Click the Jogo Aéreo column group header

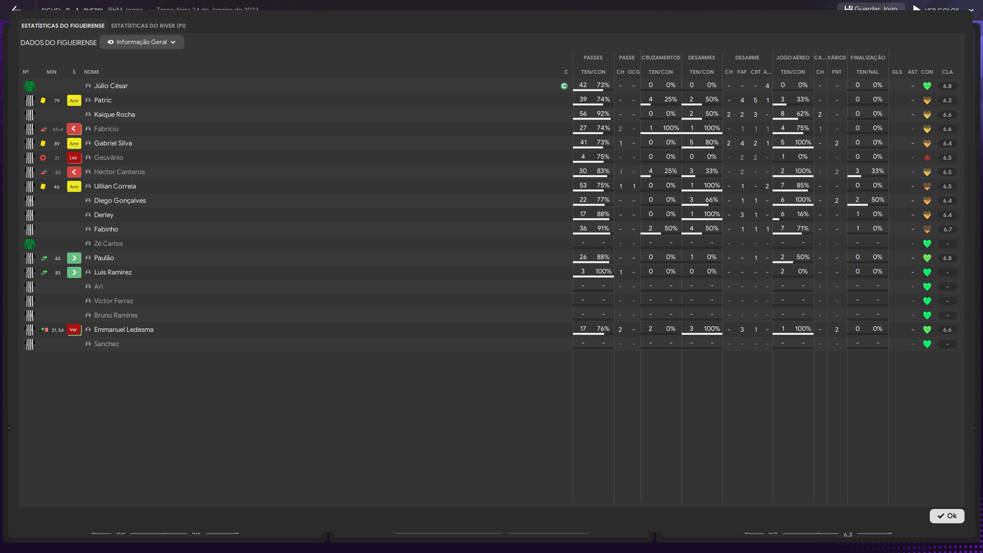pos(793,58)
